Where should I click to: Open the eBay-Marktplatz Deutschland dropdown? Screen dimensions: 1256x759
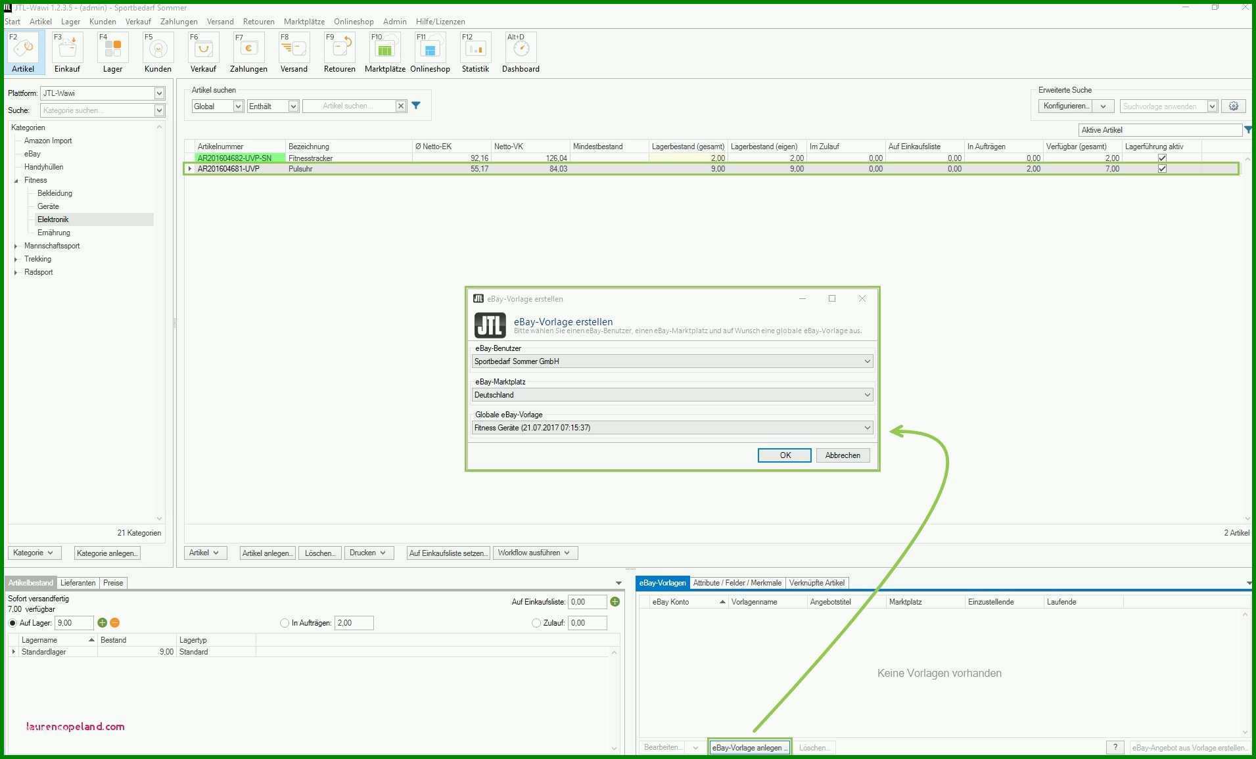672,395
